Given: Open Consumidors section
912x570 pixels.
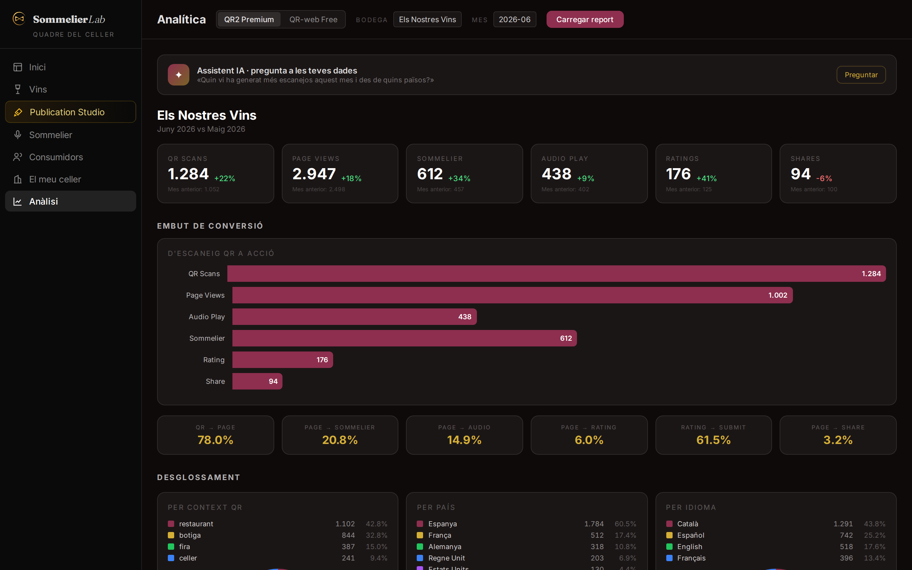Looking at the screenshot, I should tap(71, 157).
